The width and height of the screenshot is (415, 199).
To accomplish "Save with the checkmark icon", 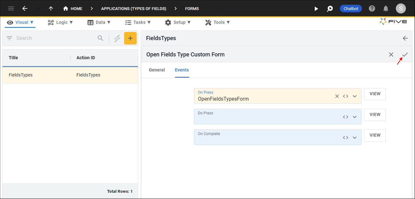I will pos(405,55).
